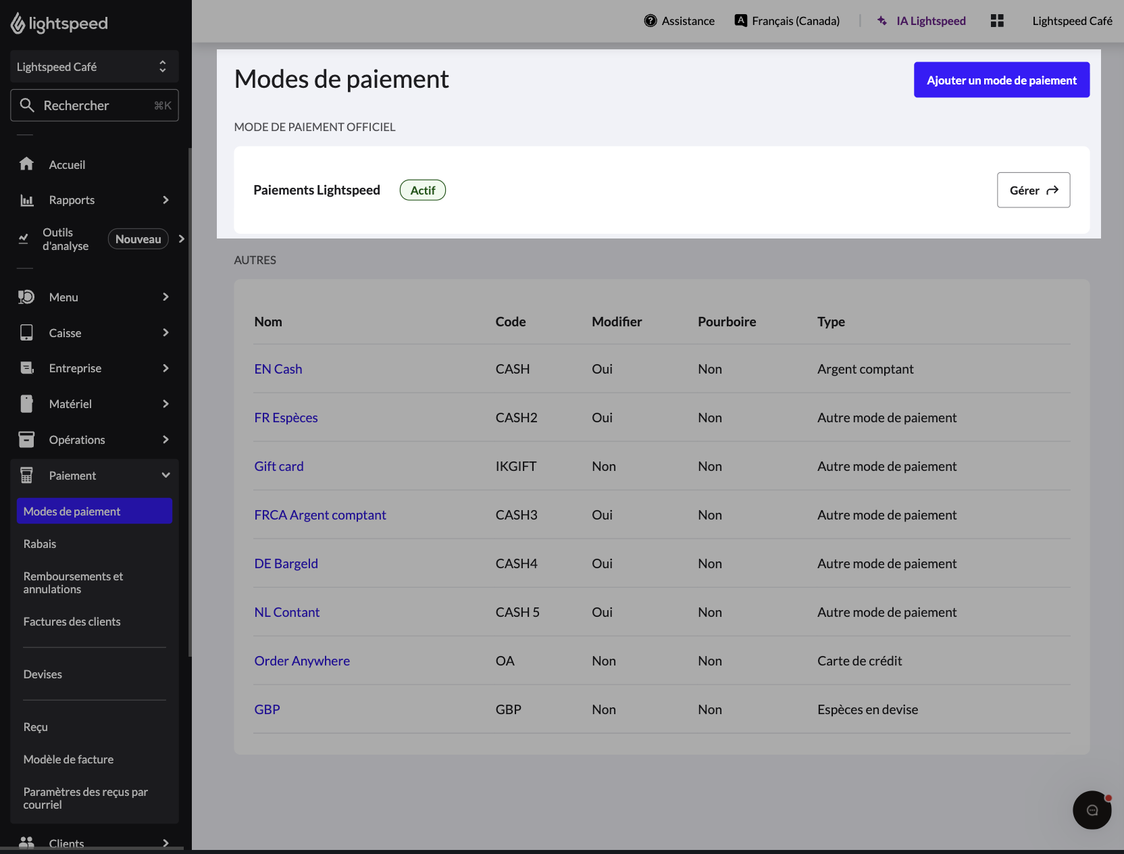Open Modèle de facture
This screenshot has height=854, width=1124.
(68, 759)
